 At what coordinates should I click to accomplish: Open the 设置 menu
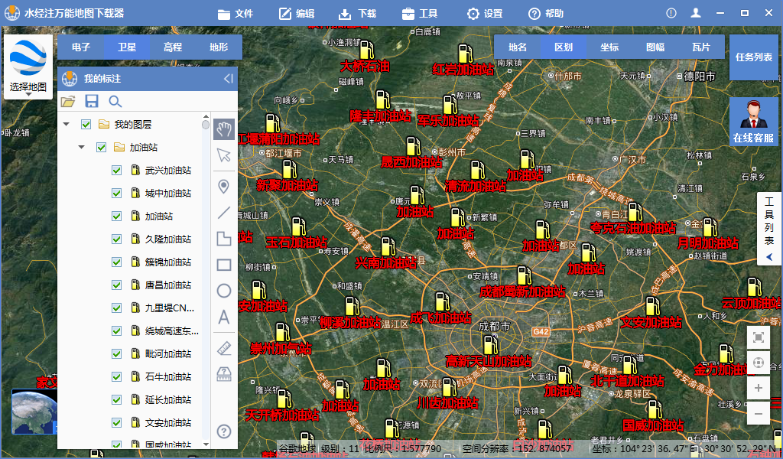point(484,14)
